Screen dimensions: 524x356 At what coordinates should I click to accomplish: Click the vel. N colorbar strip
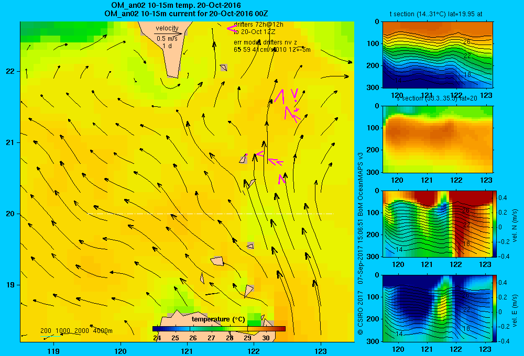click(495, 224)
